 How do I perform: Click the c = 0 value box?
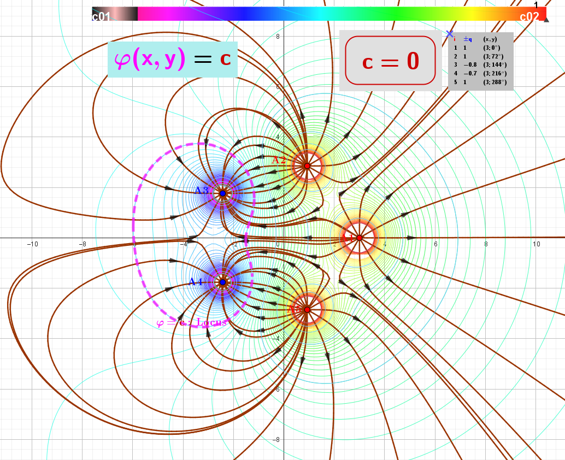[x=391, y=61]
